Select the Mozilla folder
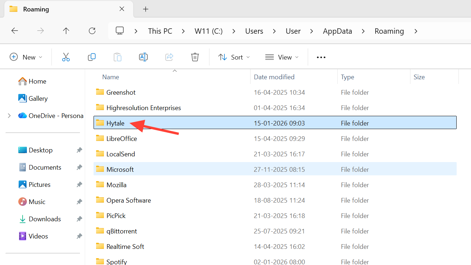471x265 pixels. (x=275, y=185)
